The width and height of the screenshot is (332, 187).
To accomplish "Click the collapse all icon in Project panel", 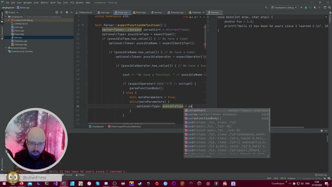I will click(x=61, y=12).
